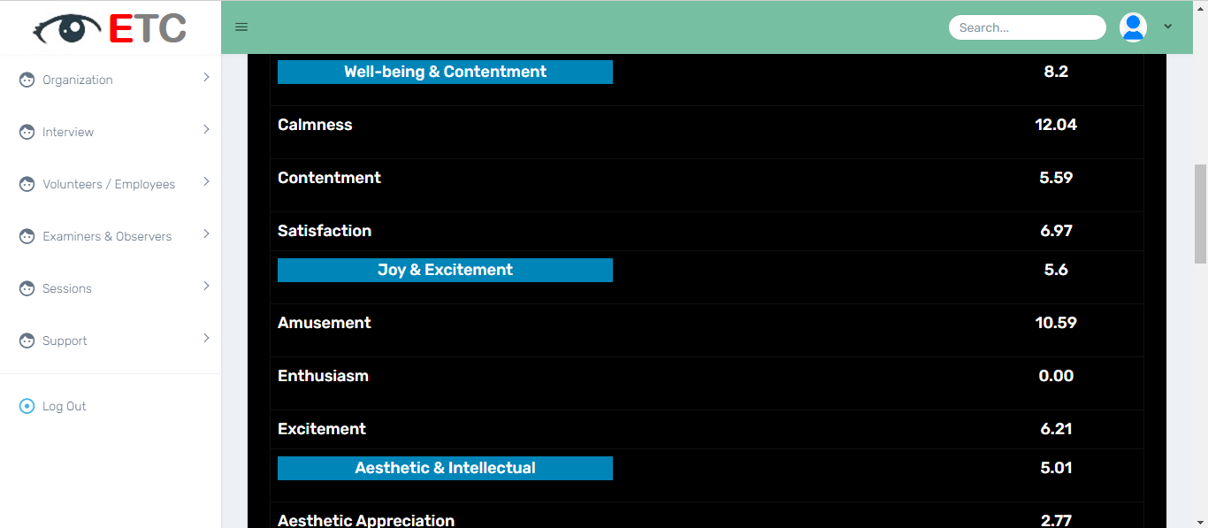Viewport: 1208px width, 528px height.
Task: Open the Interview menu item
Action: [x=111, y=132]
